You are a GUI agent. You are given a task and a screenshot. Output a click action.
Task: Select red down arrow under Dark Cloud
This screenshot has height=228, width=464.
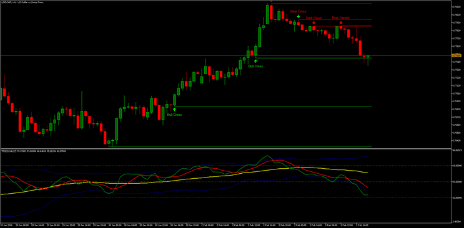click(x=313, y=22)
